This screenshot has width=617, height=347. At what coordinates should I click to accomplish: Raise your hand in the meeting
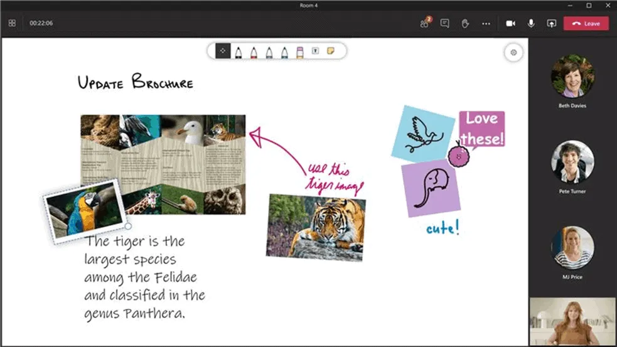(x=465, y=23)
